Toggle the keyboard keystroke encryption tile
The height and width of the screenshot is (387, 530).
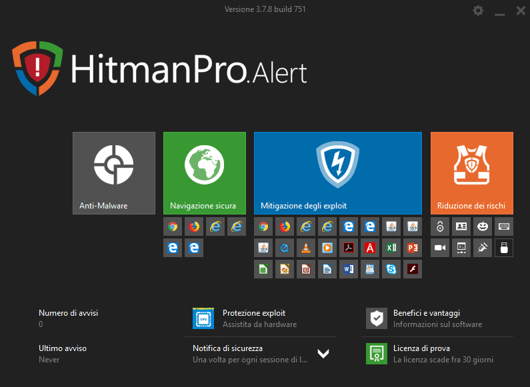(504, 226)
